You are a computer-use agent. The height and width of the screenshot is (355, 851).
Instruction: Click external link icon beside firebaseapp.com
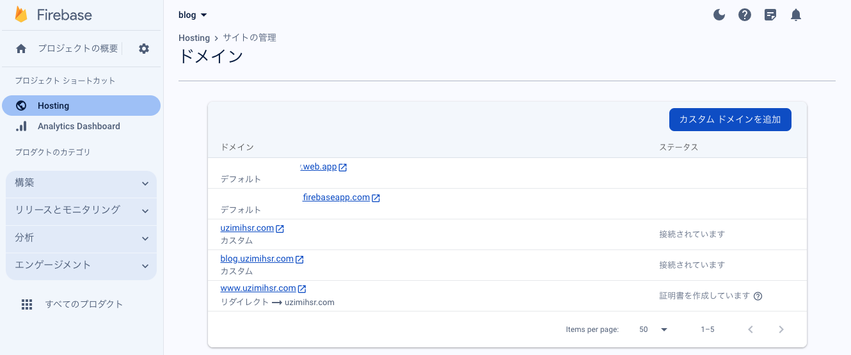click(x=376, y=198)
